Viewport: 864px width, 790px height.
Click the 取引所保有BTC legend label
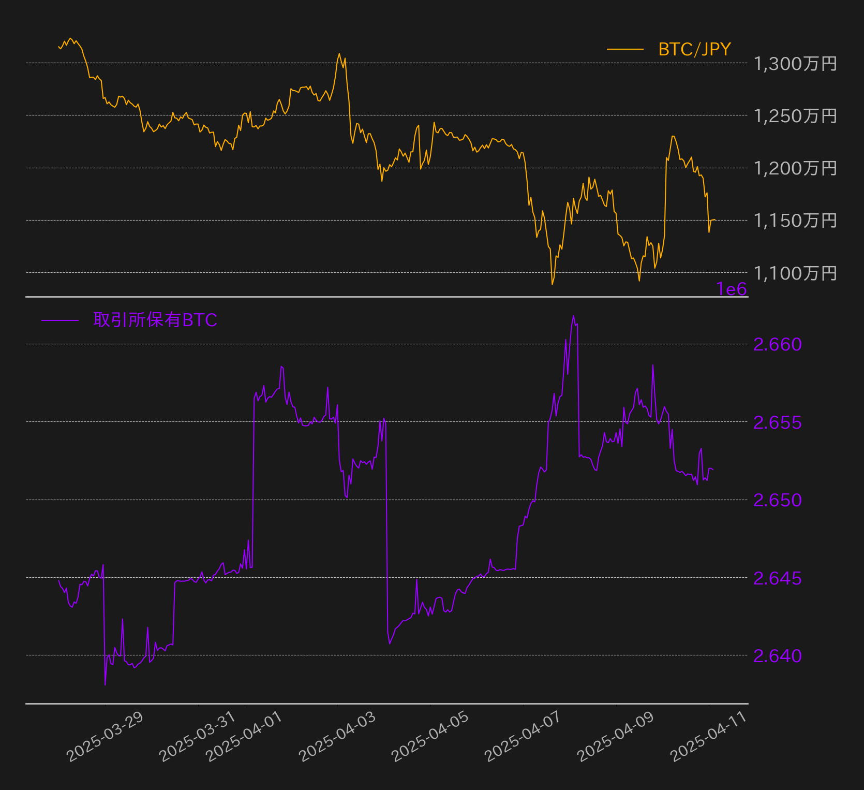(x=155, y=320)
